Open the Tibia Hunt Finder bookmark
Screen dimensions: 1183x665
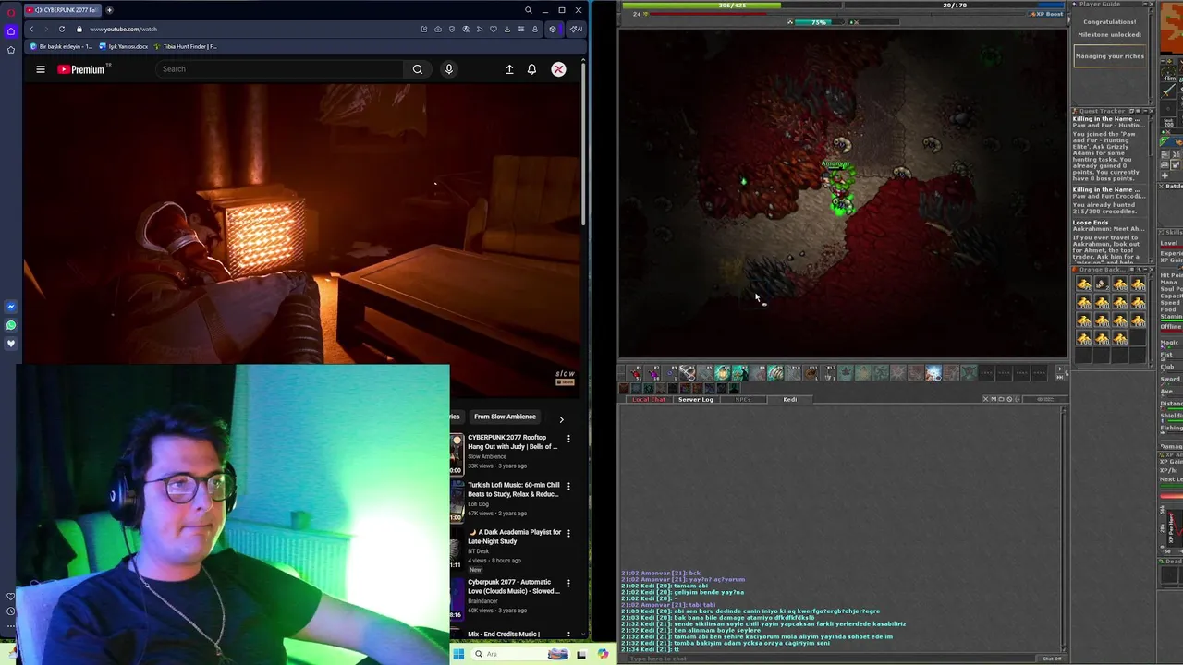click(x=186, y=46)
